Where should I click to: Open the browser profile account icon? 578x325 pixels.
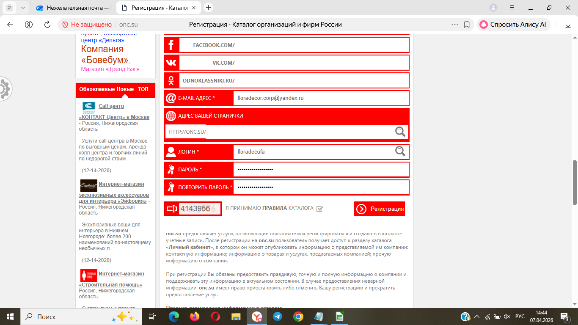(493, 8)
